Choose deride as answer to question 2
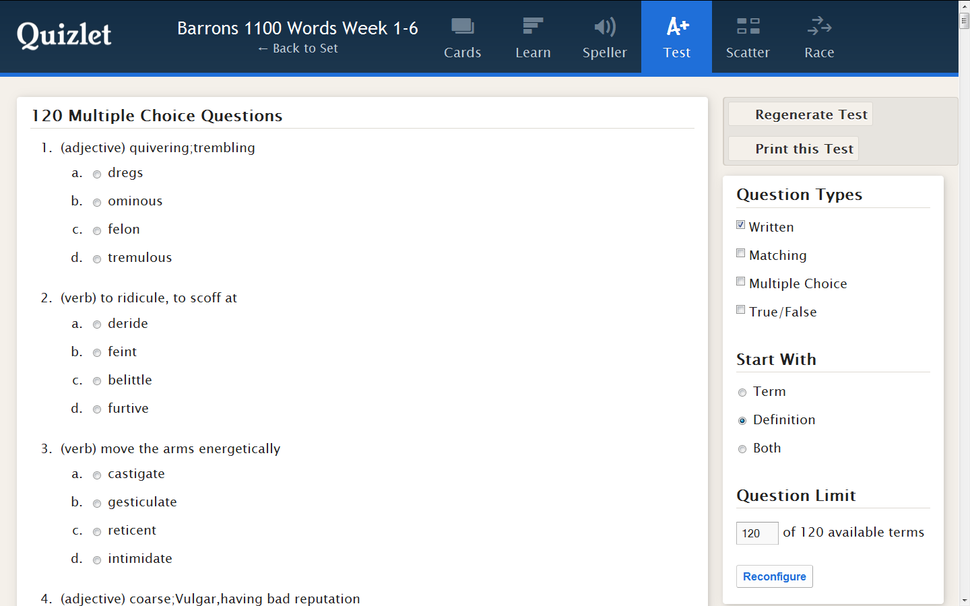The width and height of the screenshot is (970, 606). click(x=97, y=325)
